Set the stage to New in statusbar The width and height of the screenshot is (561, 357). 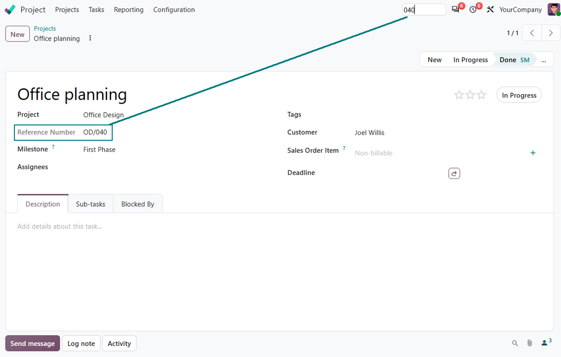pos(434,59)
